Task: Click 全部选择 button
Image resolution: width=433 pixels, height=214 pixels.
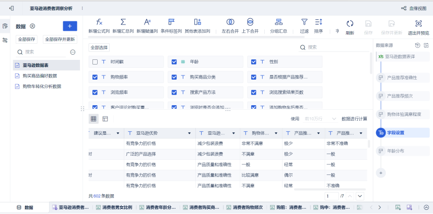Action: pyautogui.click(x=99, y=47)
